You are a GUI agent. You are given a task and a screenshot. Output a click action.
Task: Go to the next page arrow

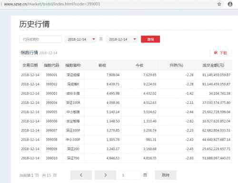click(105, 175)
